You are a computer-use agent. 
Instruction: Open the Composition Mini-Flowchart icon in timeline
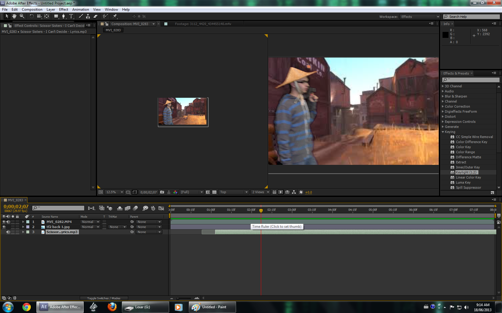tap(91, 208)
